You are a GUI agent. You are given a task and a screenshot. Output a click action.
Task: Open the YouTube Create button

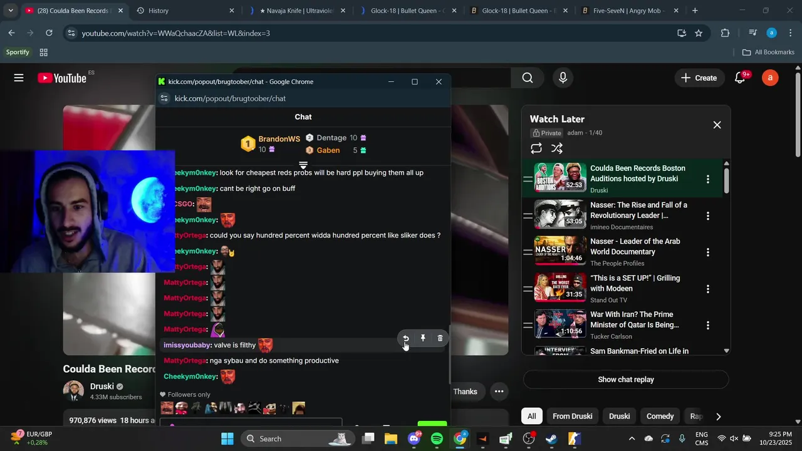click(699, 78)
